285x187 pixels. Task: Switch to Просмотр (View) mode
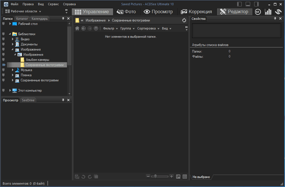[x=158, y=12]
